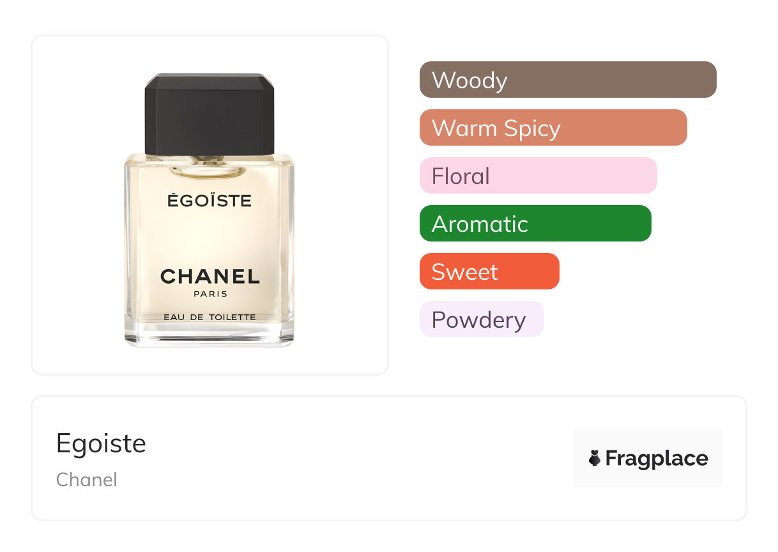Choose the pink Floral accord bar
778x552 pixels.
538,176
